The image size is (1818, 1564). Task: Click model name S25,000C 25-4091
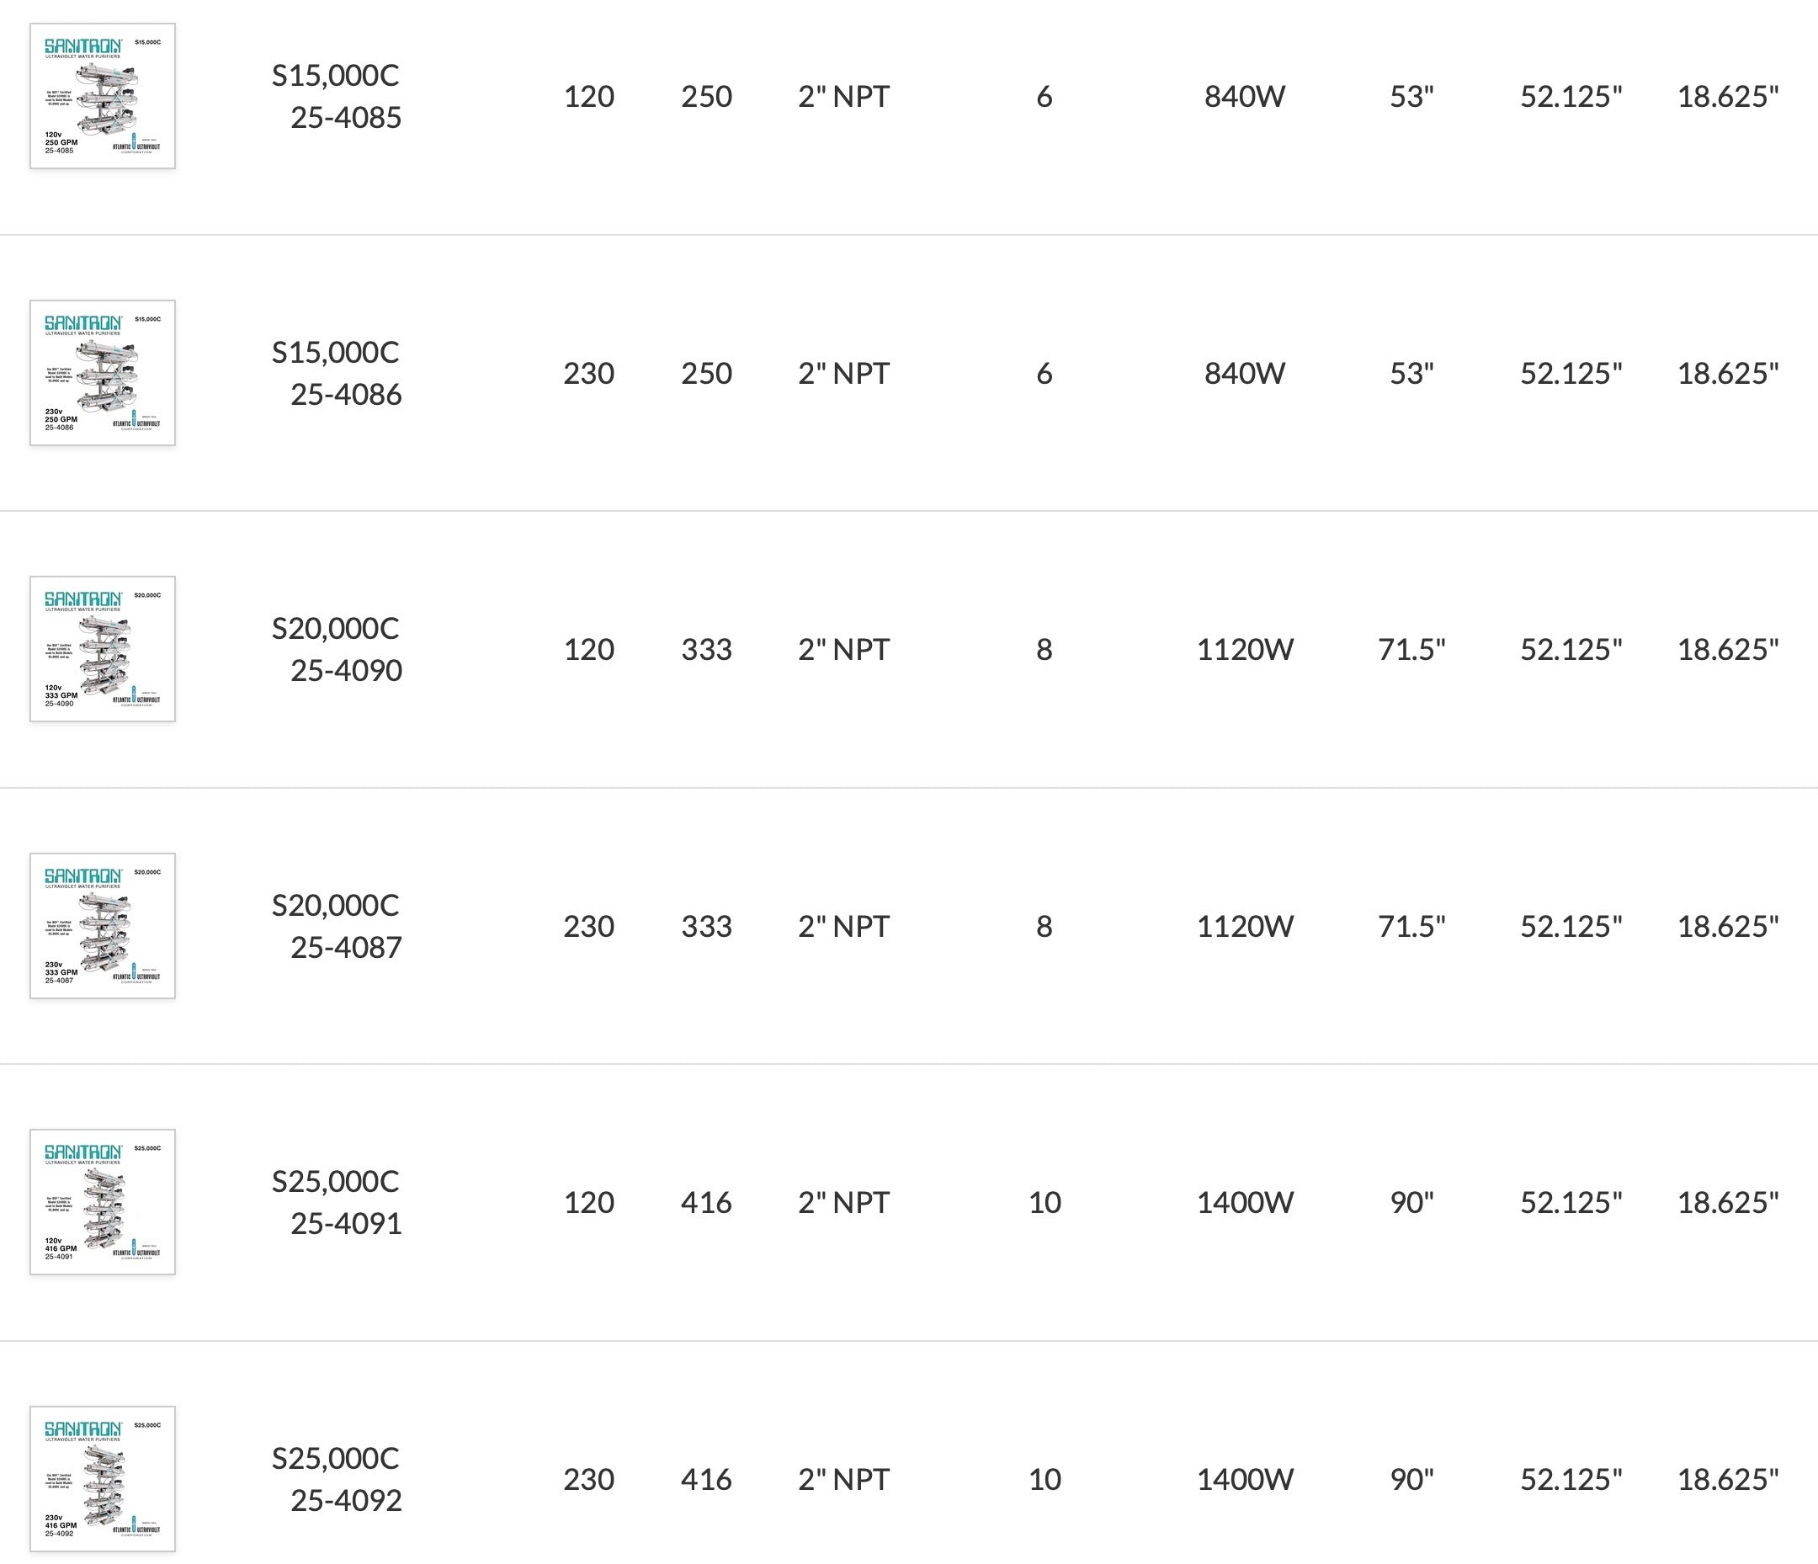pyautogui.click(x=336, y=1202)
